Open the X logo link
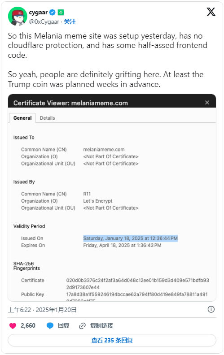The width and height of the screenshot is (224, 355). [x=211, y=12]
